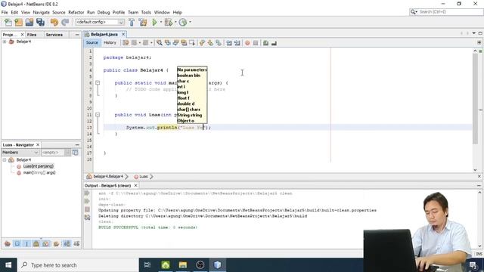Screen dimensions: 484x272
Task: Click the Redo arrow icon
Action: [x=65, y=22]
